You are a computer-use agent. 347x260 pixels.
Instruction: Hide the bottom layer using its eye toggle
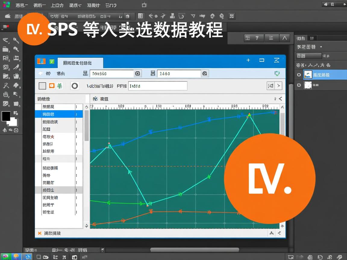click(x=299, y=85)
